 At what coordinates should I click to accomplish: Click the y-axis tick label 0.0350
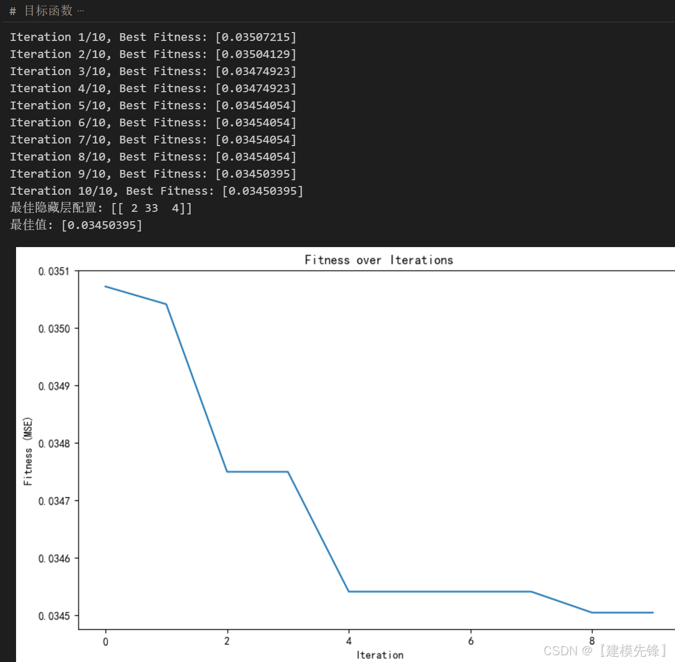click(x=54, y=329)
